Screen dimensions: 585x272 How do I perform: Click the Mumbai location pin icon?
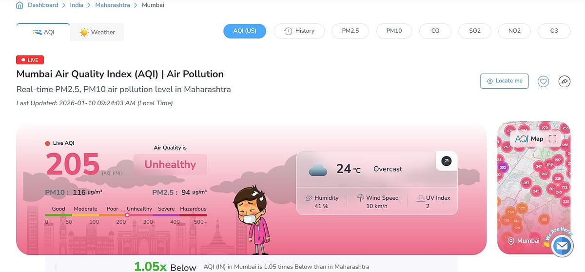(x=511, y=241)
